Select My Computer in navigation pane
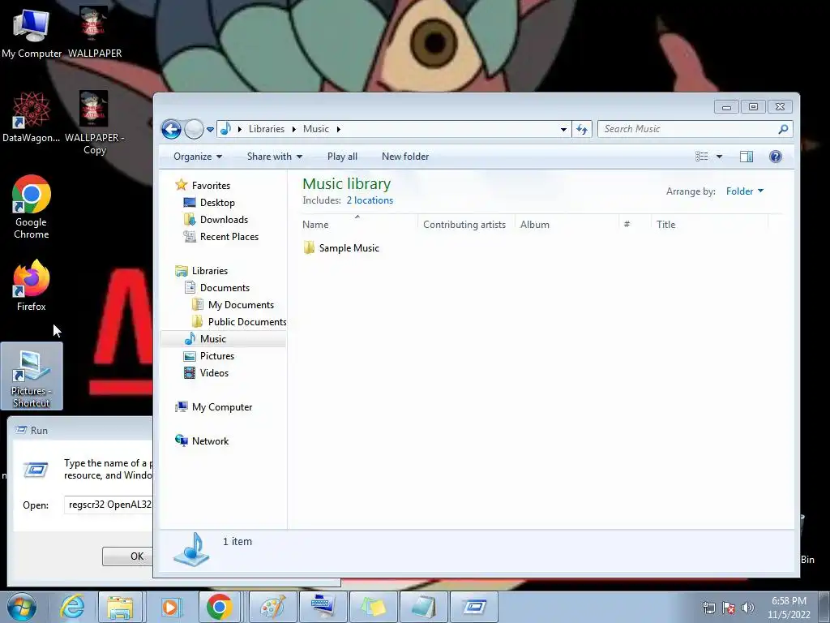This screenshot has width=830, height=623. (214, 407)
